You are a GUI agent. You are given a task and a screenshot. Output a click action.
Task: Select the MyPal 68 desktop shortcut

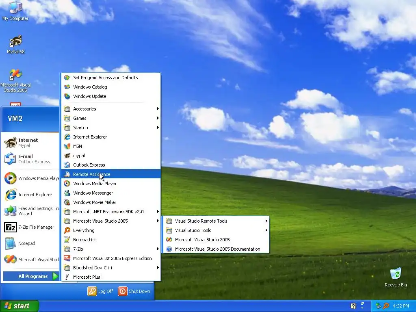click(15, 44)
